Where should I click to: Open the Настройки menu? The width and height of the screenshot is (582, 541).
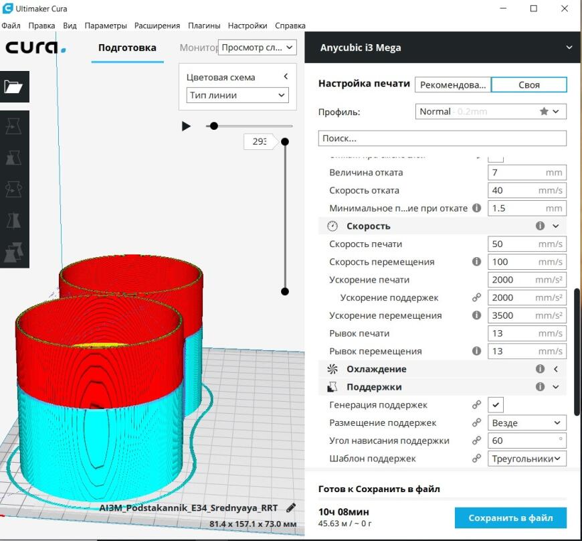click(x=248, y=25)
